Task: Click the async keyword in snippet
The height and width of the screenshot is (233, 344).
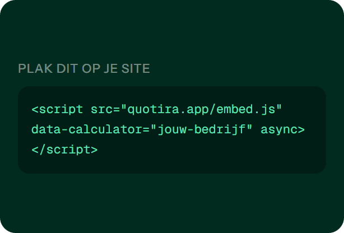Action: coord(279,129)
